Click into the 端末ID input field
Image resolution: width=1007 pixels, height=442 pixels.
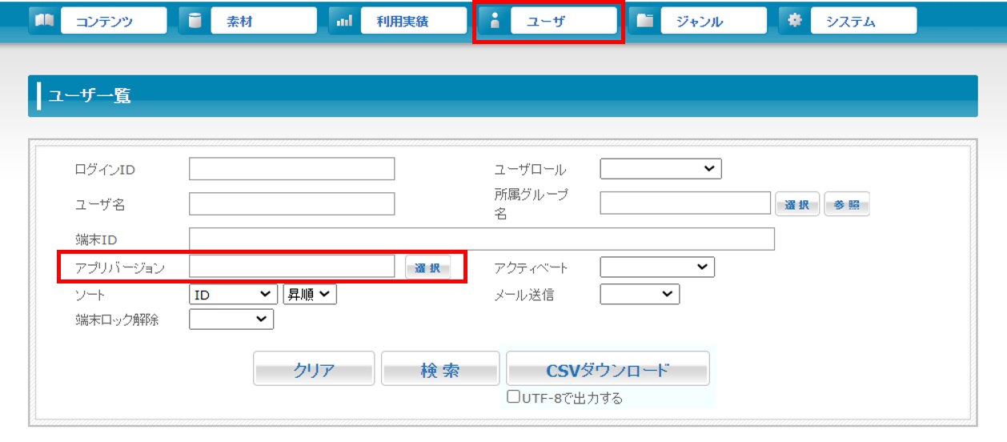coord(482,239)
